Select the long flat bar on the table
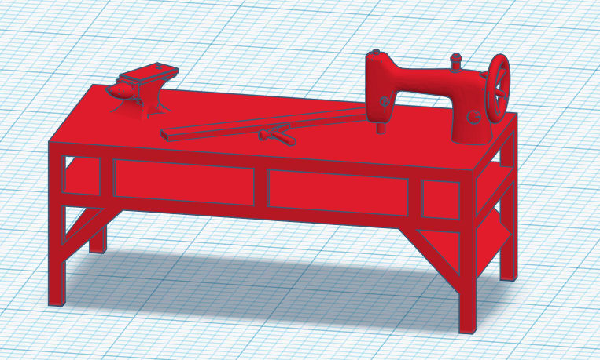This screenshot has width=600, height=360. click(x=264, y=122)
